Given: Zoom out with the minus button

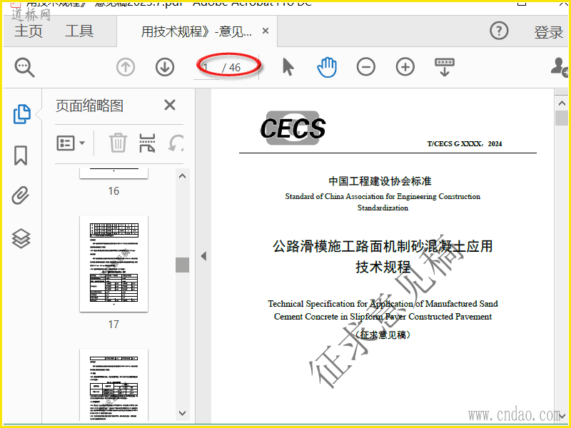Looking at the screenshot, I should click(366, 67).
